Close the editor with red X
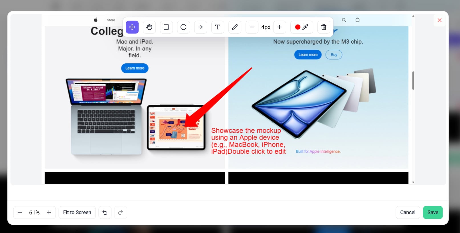Image resolution: width=460 pixels, height=233 pixels. [439, 20]
